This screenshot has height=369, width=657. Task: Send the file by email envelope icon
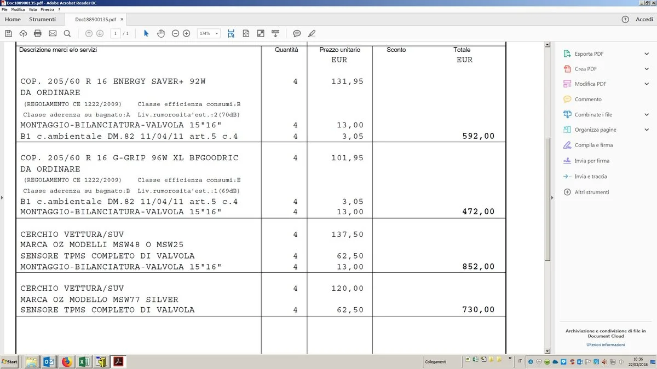(x=53, y=33)
